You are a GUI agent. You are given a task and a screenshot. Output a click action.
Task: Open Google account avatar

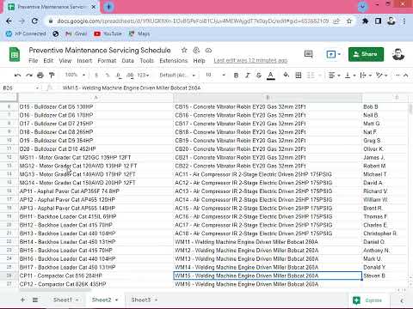coord(398,54)
